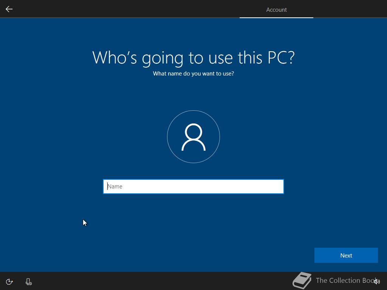
Task: Click "What name do you want to use?" text
Action: click(x=193, y=74)
